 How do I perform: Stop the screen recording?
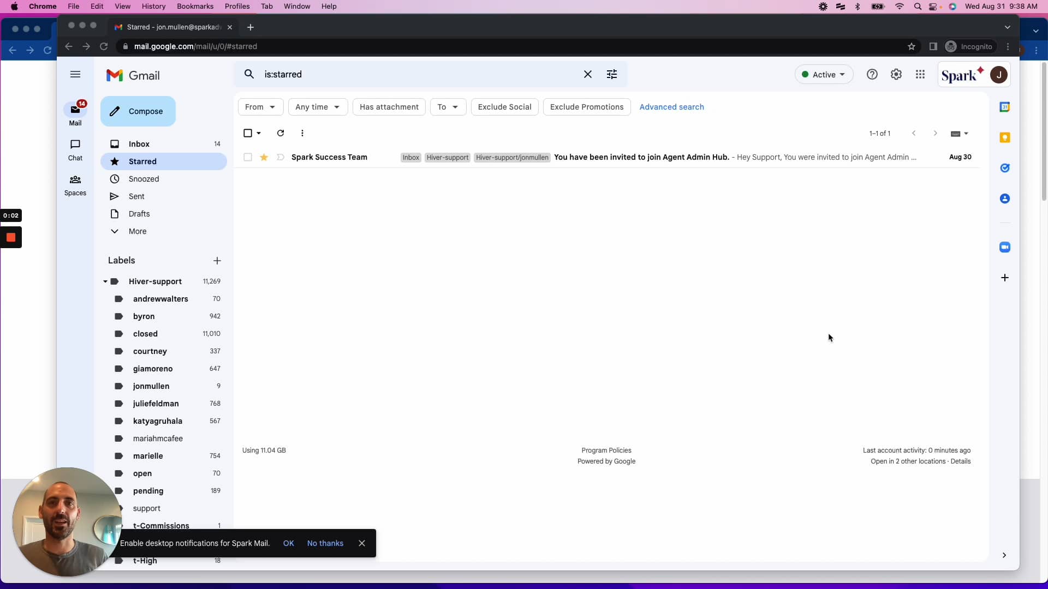11,237
